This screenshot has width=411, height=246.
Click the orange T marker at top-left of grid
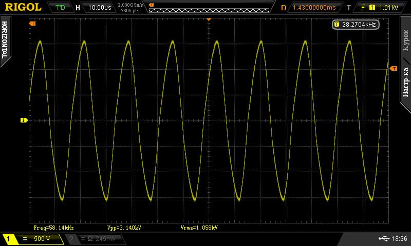(32, 24)
